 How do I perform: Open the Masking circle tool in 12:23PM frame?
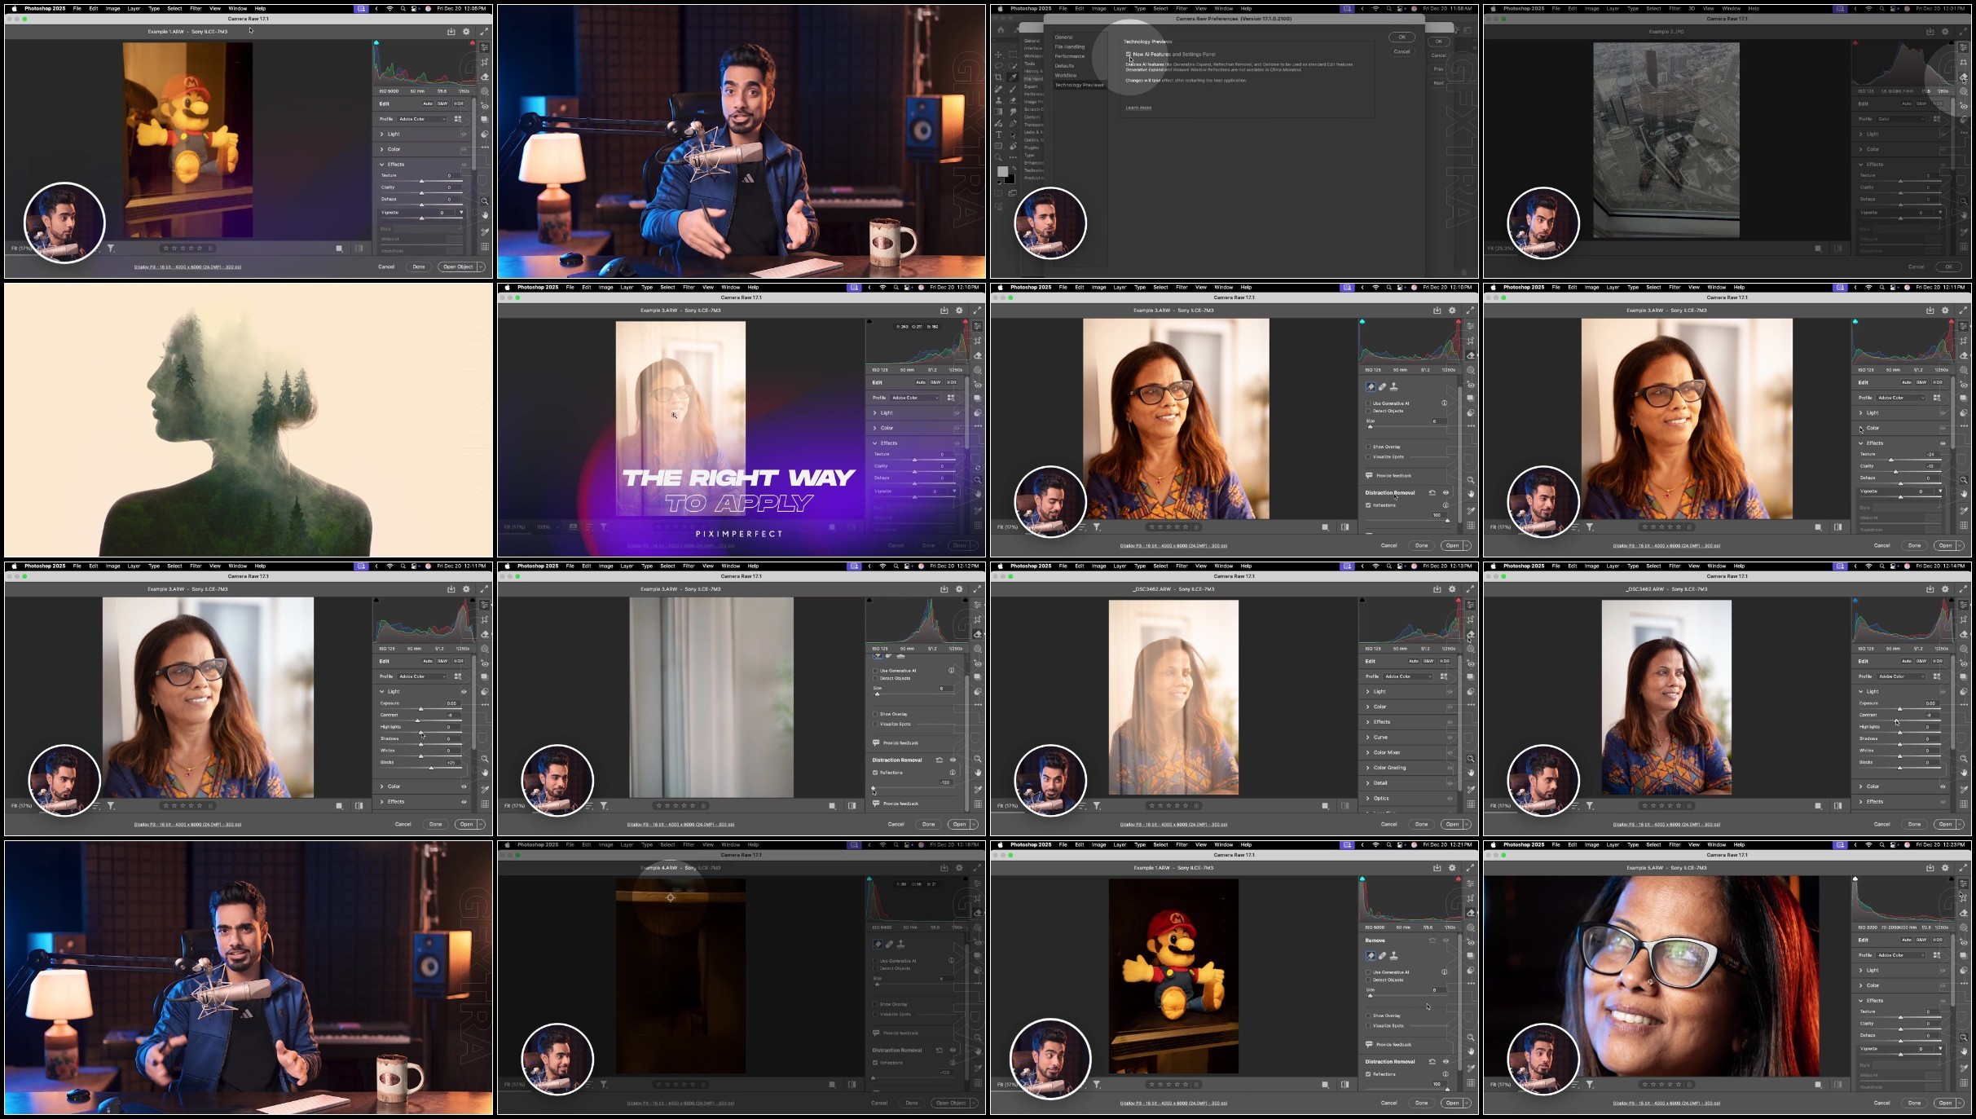pos(1964,927)
